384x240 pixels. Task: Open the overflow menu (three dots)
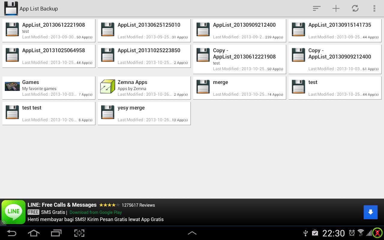pyautogui.click(x=374, y=8)
